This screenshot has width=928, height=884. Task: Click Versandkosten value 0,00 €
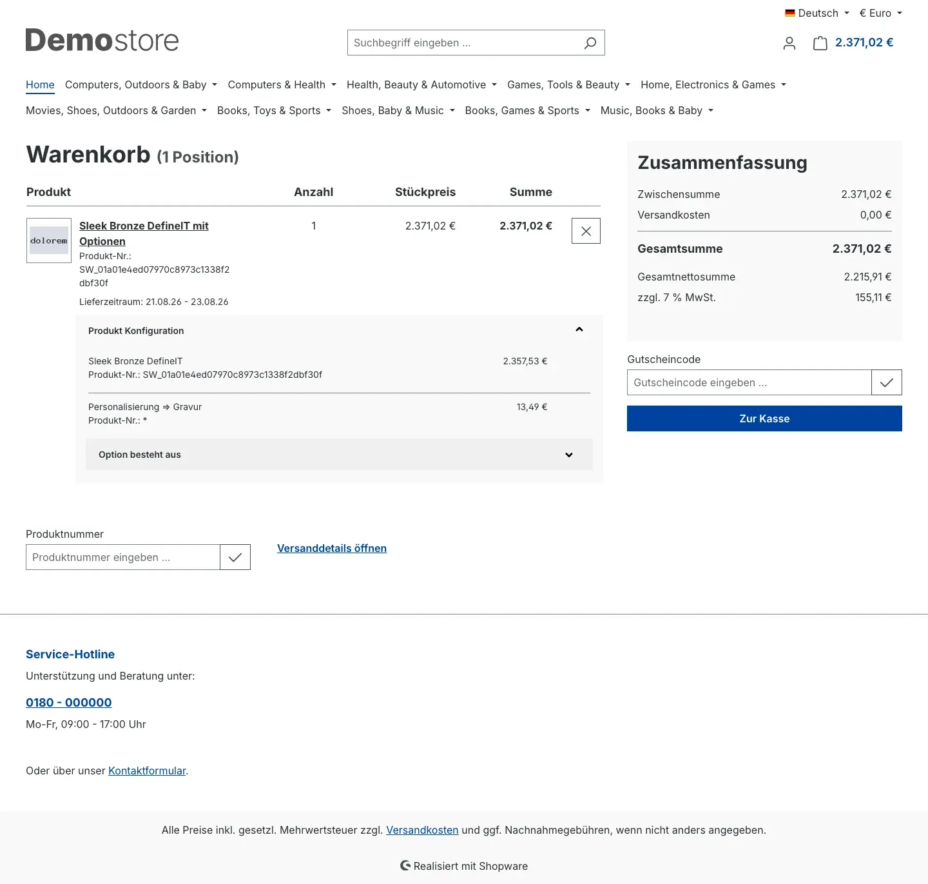pyautogui.click(x=876, y=215)
